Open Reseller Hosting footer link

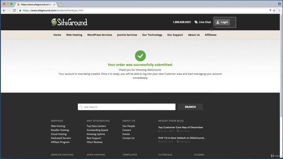[60, 130]
